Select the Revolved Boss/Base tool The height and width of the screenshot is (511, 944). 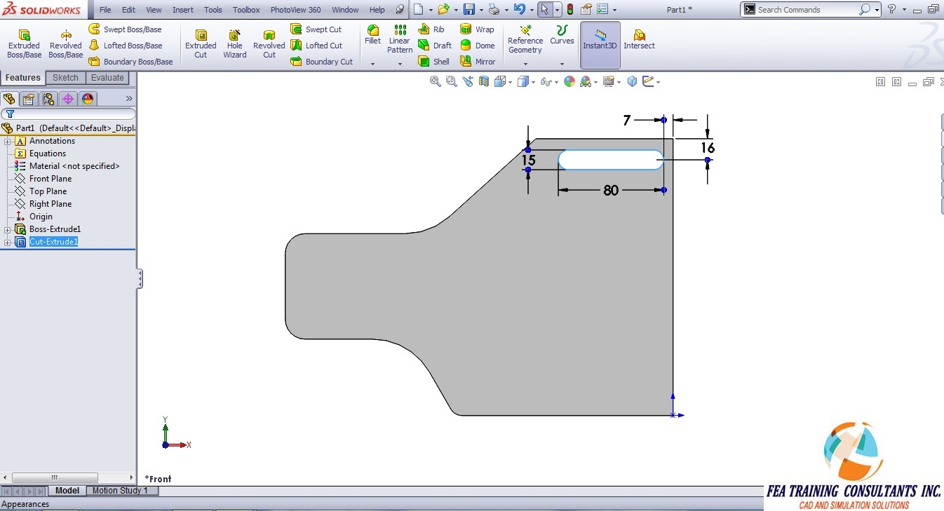click(x=65, y=44)
